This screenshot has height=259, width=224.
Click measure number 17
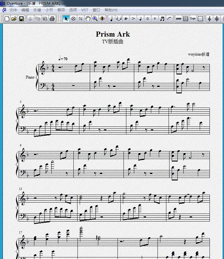[x=20, y=232]
